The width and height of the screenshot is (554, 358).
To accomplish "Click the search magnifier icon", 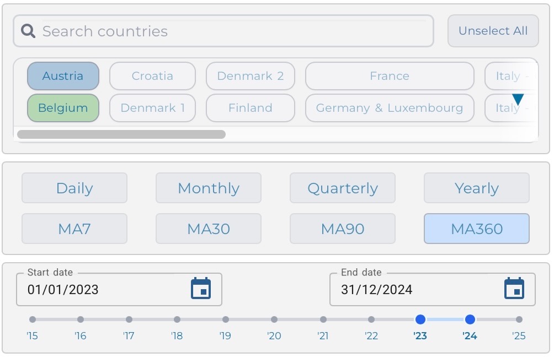I will click(28, 31).
